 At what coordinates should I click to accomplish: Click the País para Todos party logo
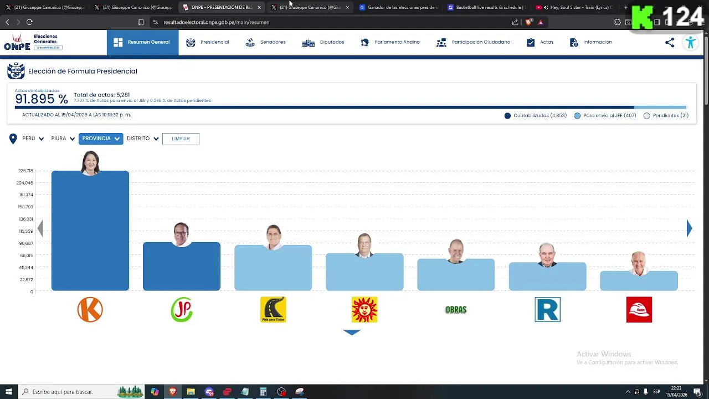click(273, 310)
